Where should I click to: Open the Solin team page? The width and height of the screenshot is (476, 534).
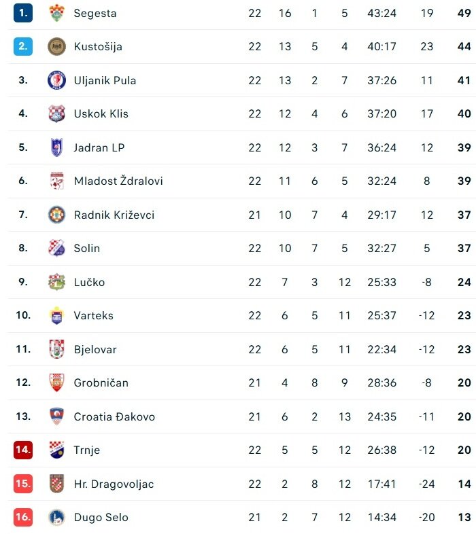point(87,248)
